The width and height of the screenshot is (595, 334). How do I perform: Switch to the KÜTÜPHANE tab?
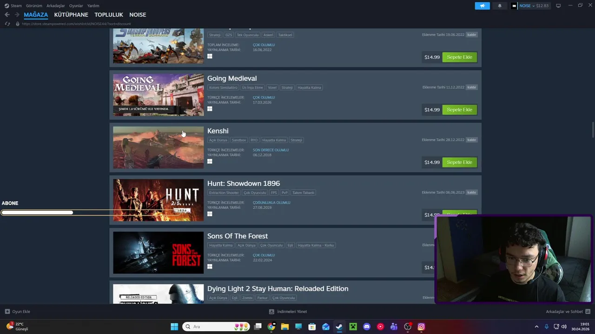[x=71, y=15]
